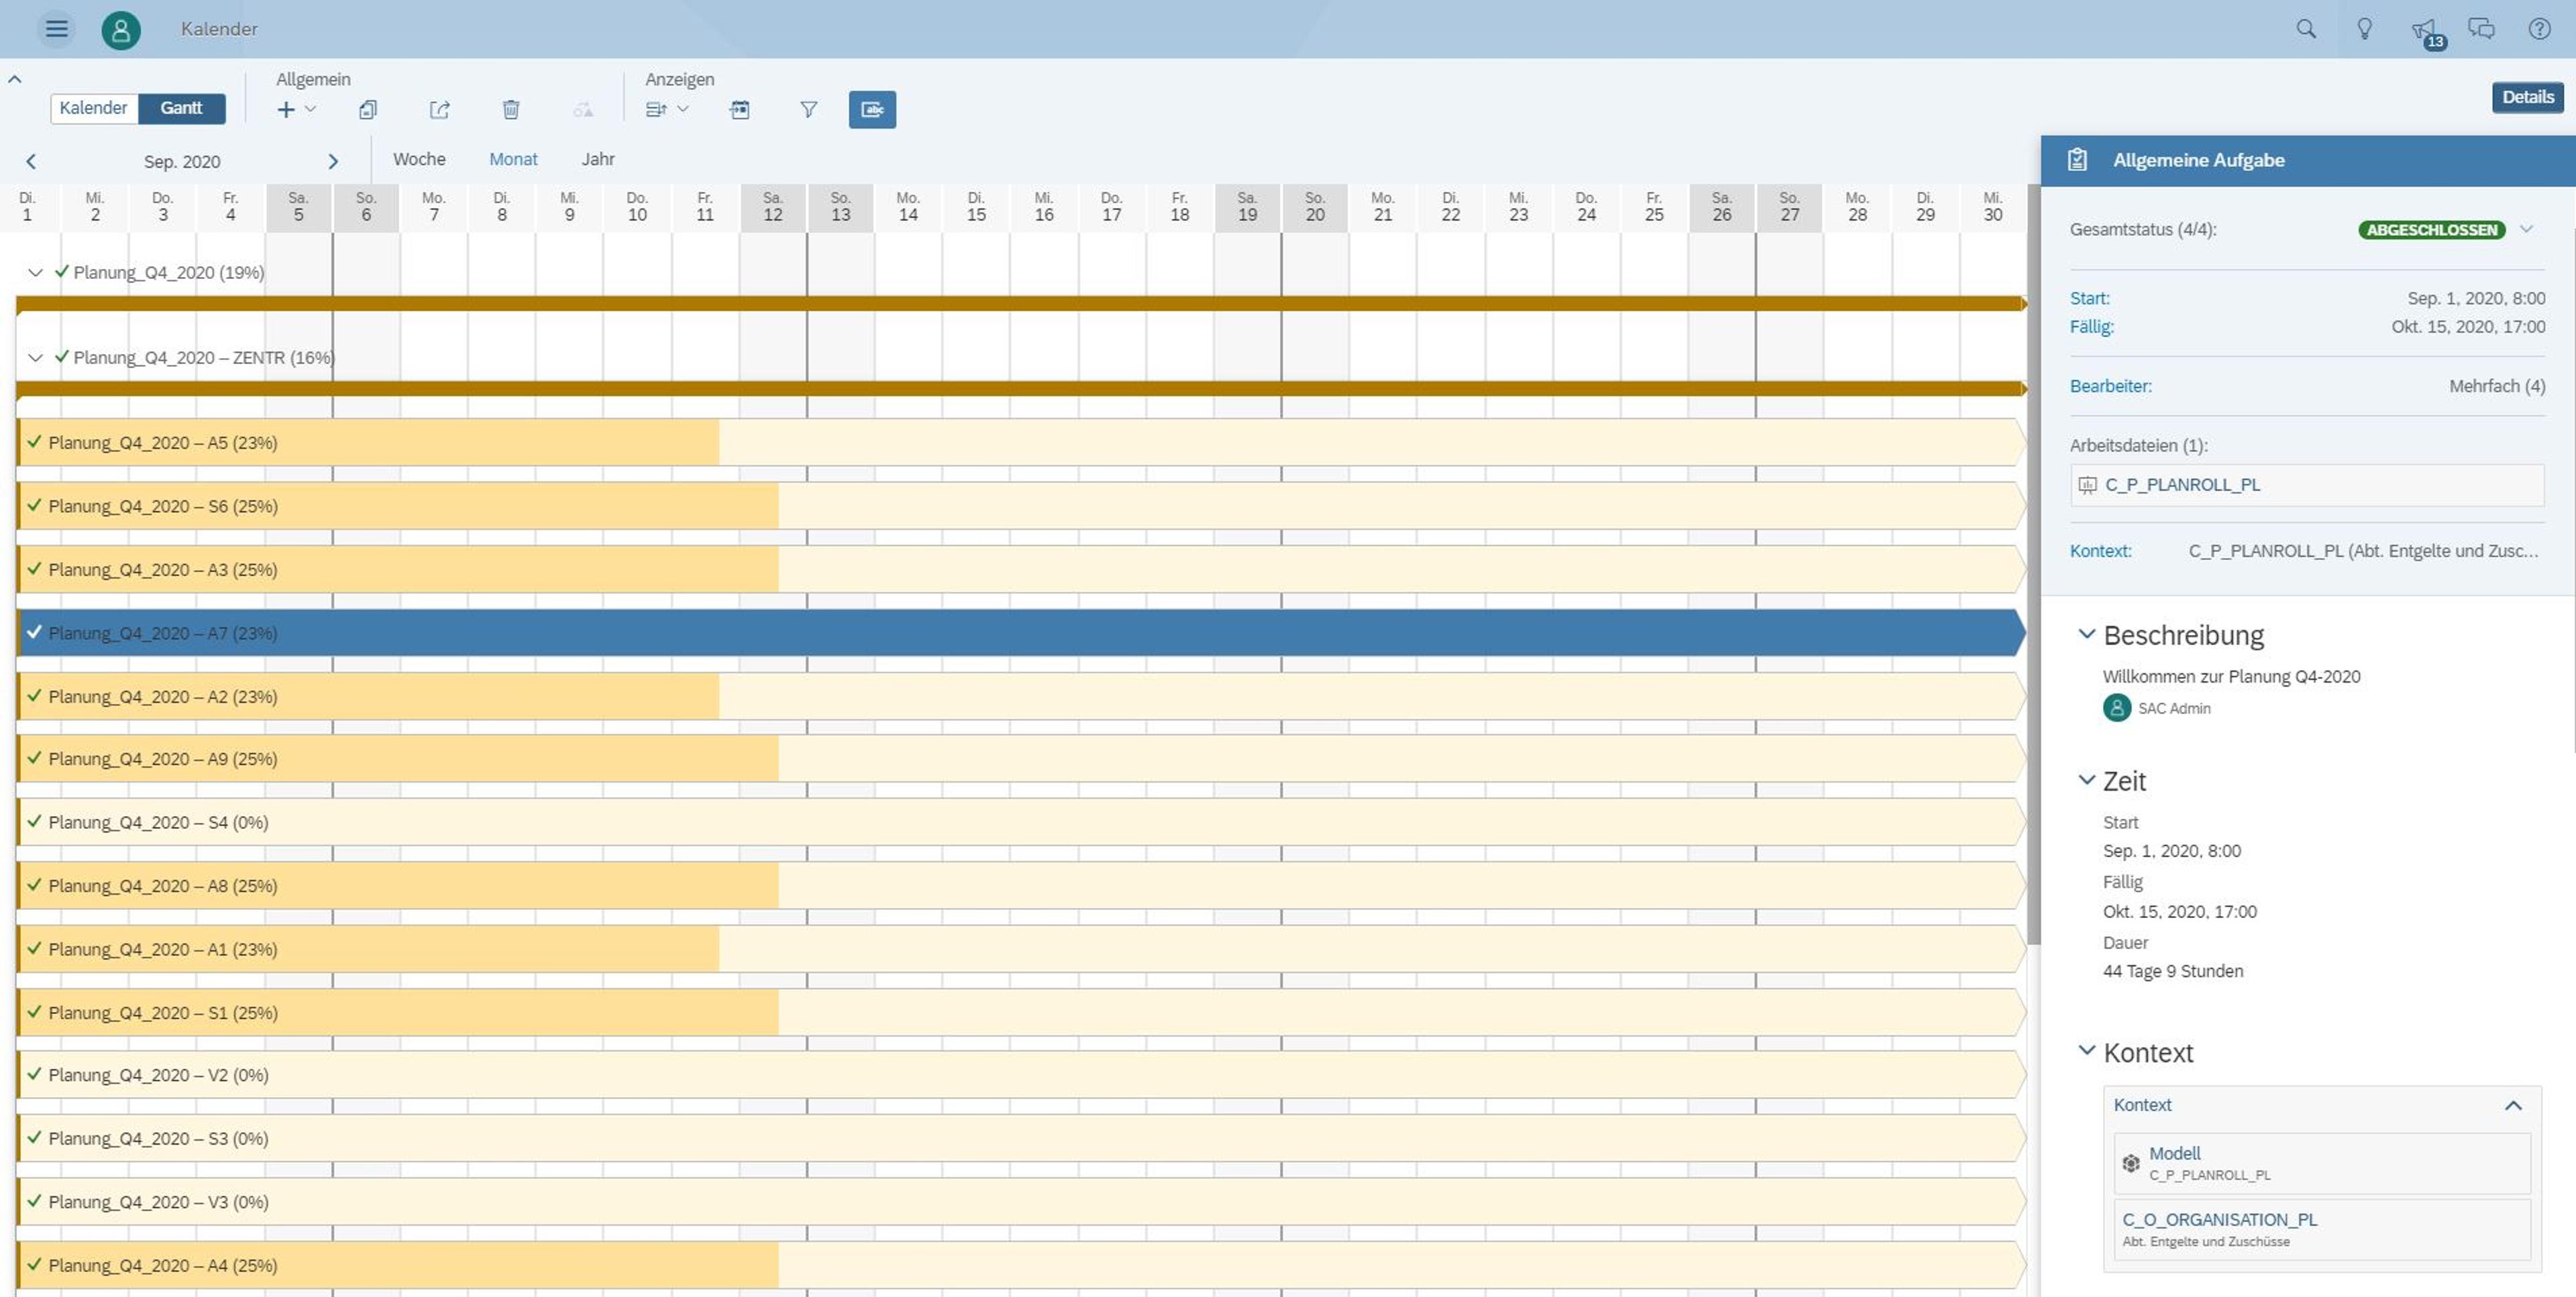Delete the selected task with trash icon

pyautogui.click(x=510, y=110)
